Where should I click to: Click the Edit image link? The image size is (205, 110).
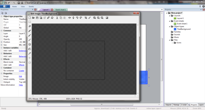pos(20,76)
